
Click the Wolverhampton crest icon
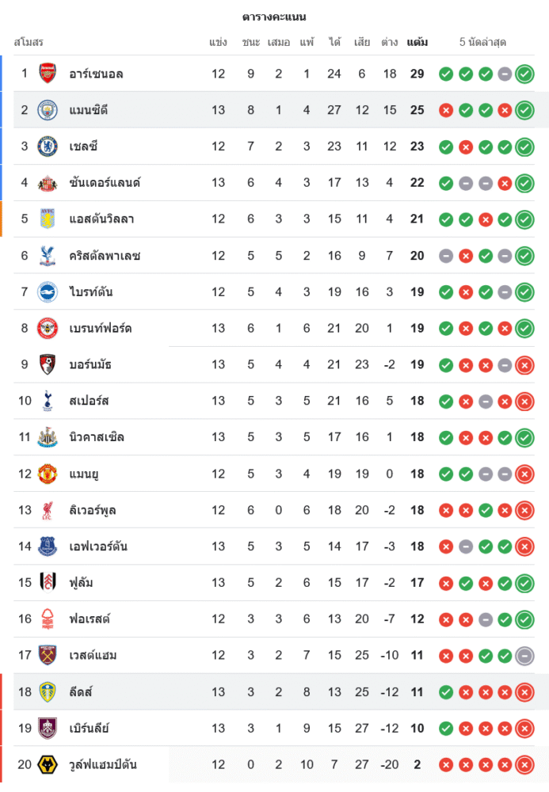(48, 764)
